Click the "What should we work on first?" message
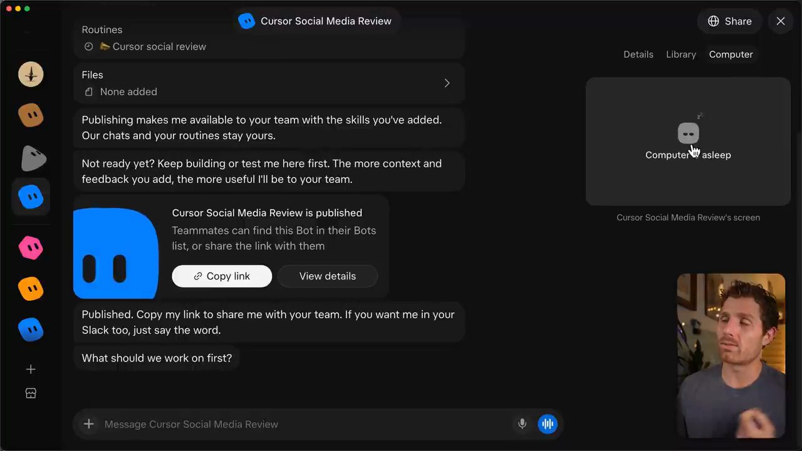802x451 pixels. [157, 358]
